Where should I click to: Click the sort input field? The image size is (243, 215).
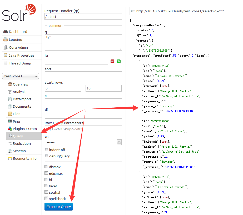point(83,75)
